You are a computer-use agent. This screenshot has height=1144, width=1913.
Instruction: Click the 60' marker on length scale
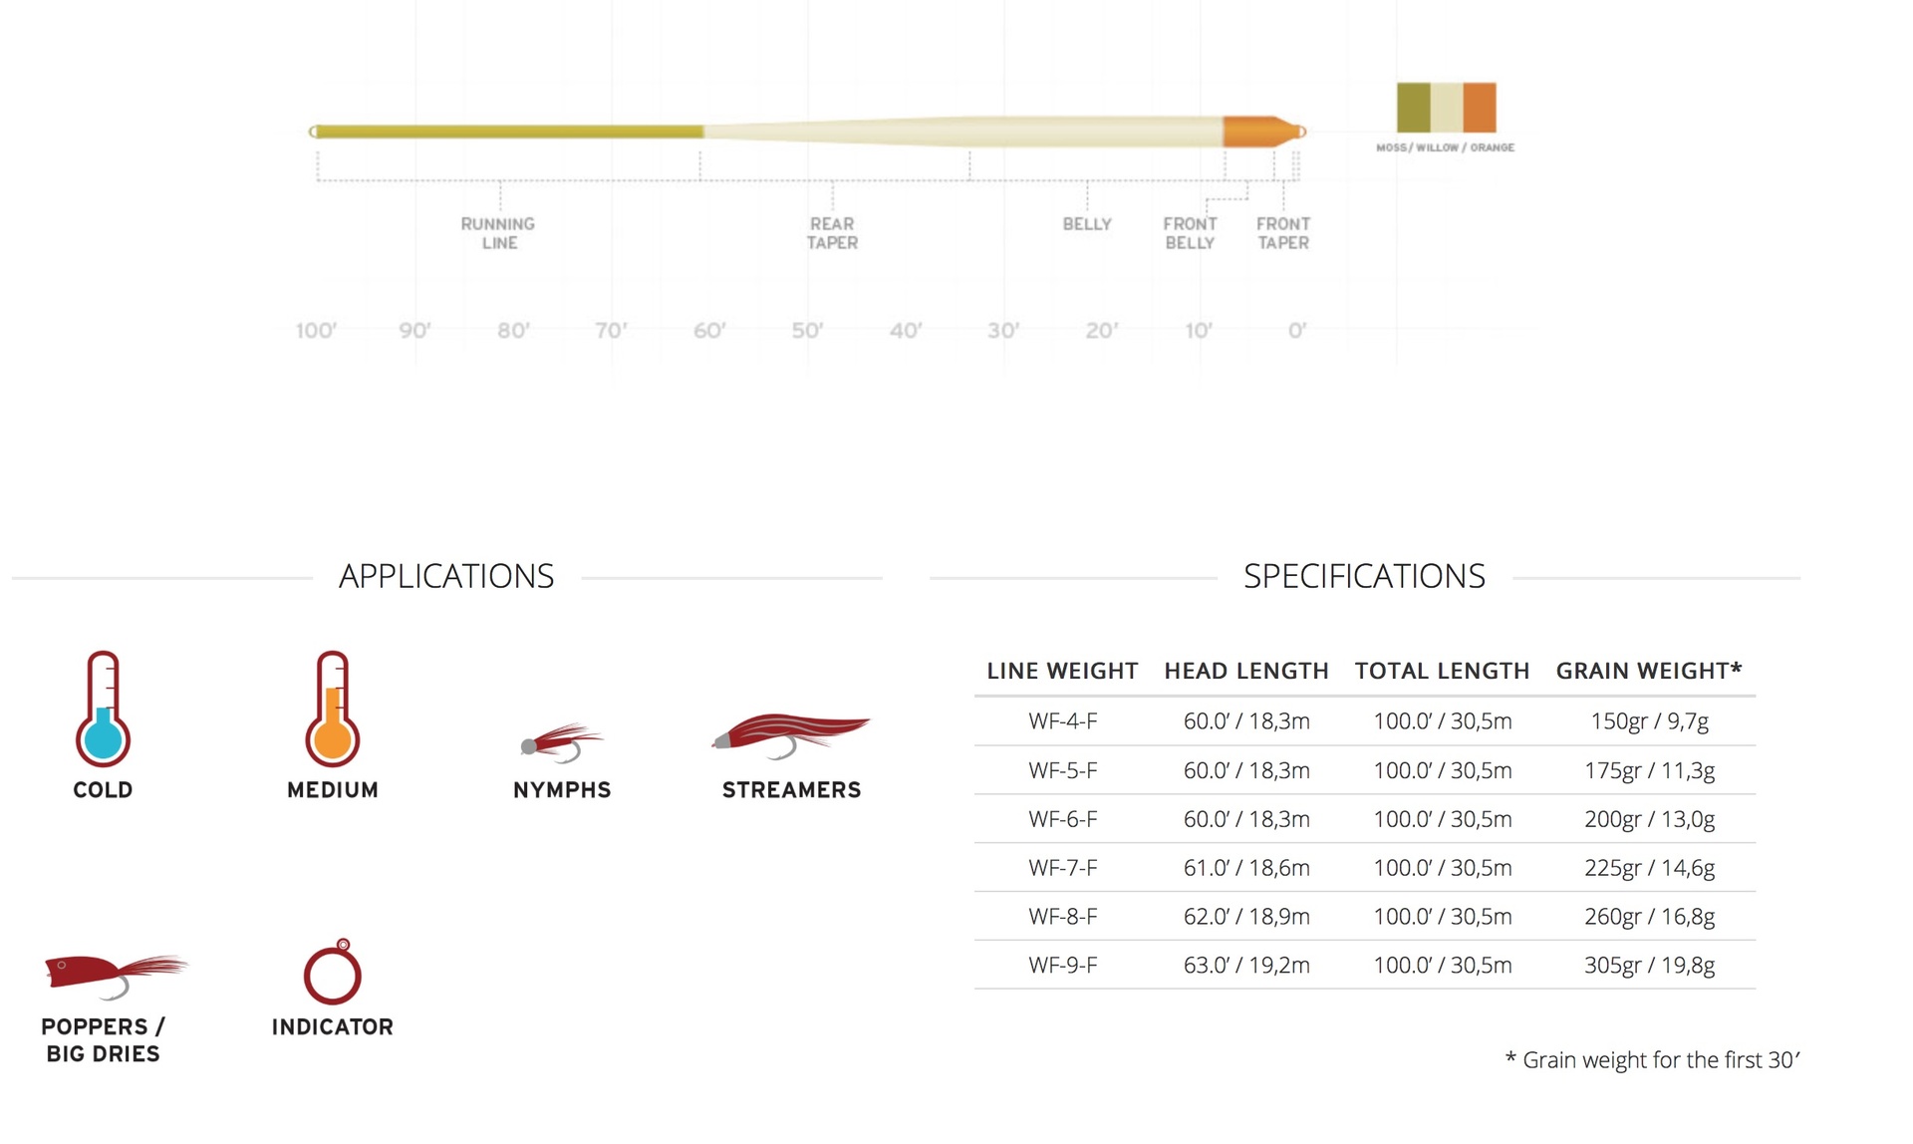tap(709, 330)
